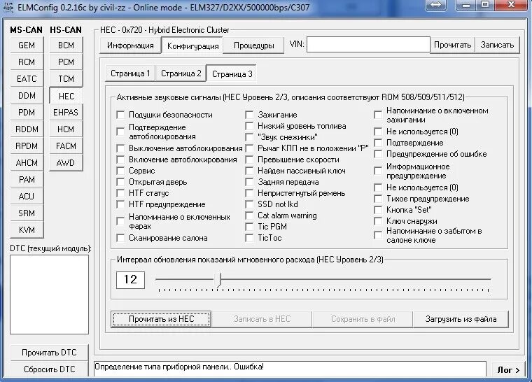The image size is (532, 382).
Task: Open the TCM module
Action: (66, 79)
